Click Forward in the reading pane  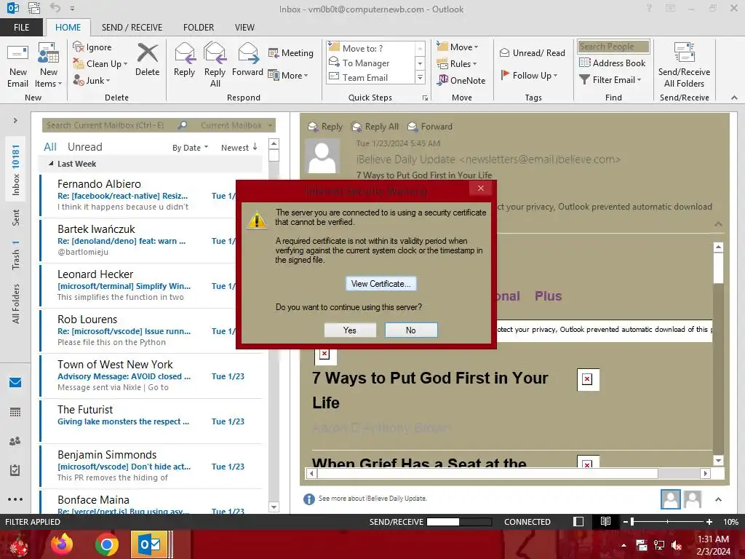pyautogui.click(x=430, y=127)
